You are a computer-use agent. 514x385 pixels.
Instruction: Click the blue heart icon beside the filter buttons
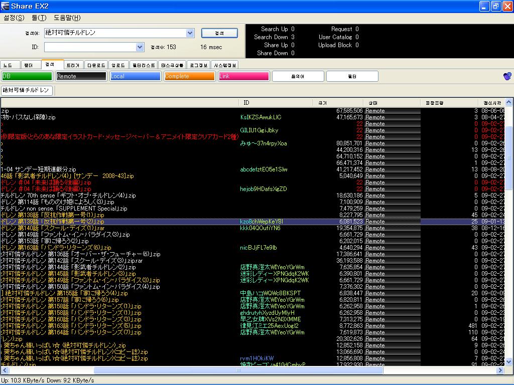[x=507, y=76]
